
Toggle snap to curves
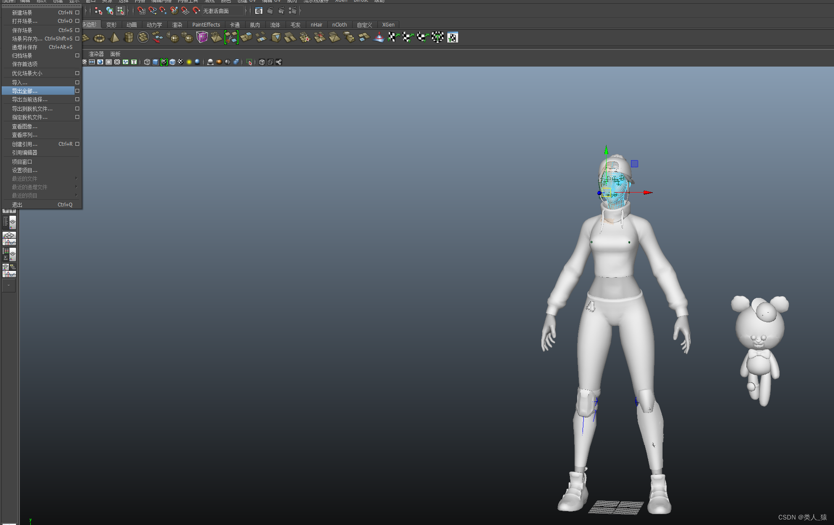coord(152,11)
